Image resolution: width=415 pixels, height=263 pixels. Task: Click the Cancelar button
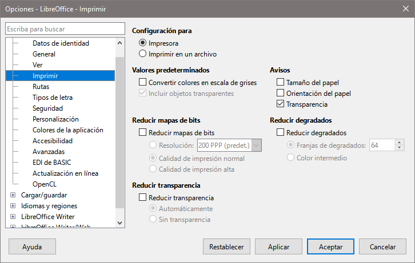pyautogui.click(x=382, y=246)
